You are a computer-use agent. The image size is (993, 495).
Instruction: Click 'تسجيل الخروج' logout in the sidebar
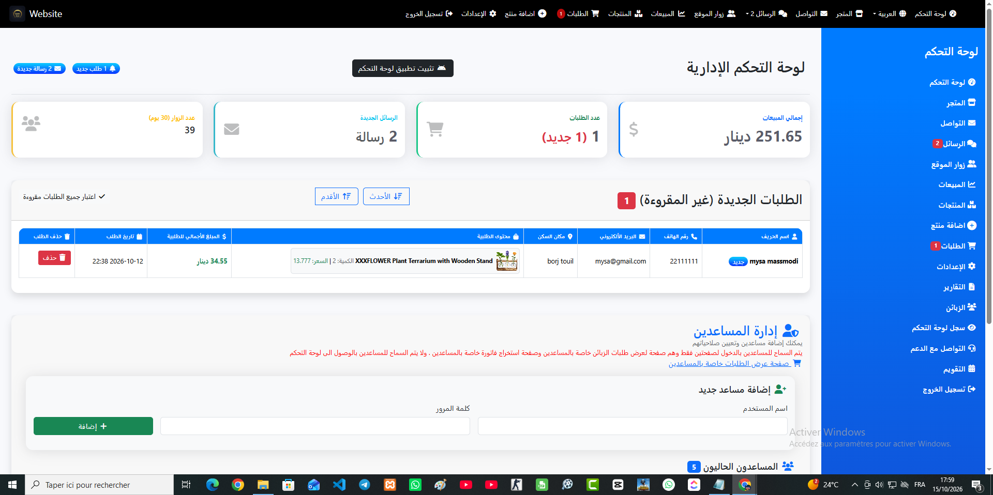click(x=950, y=389)
